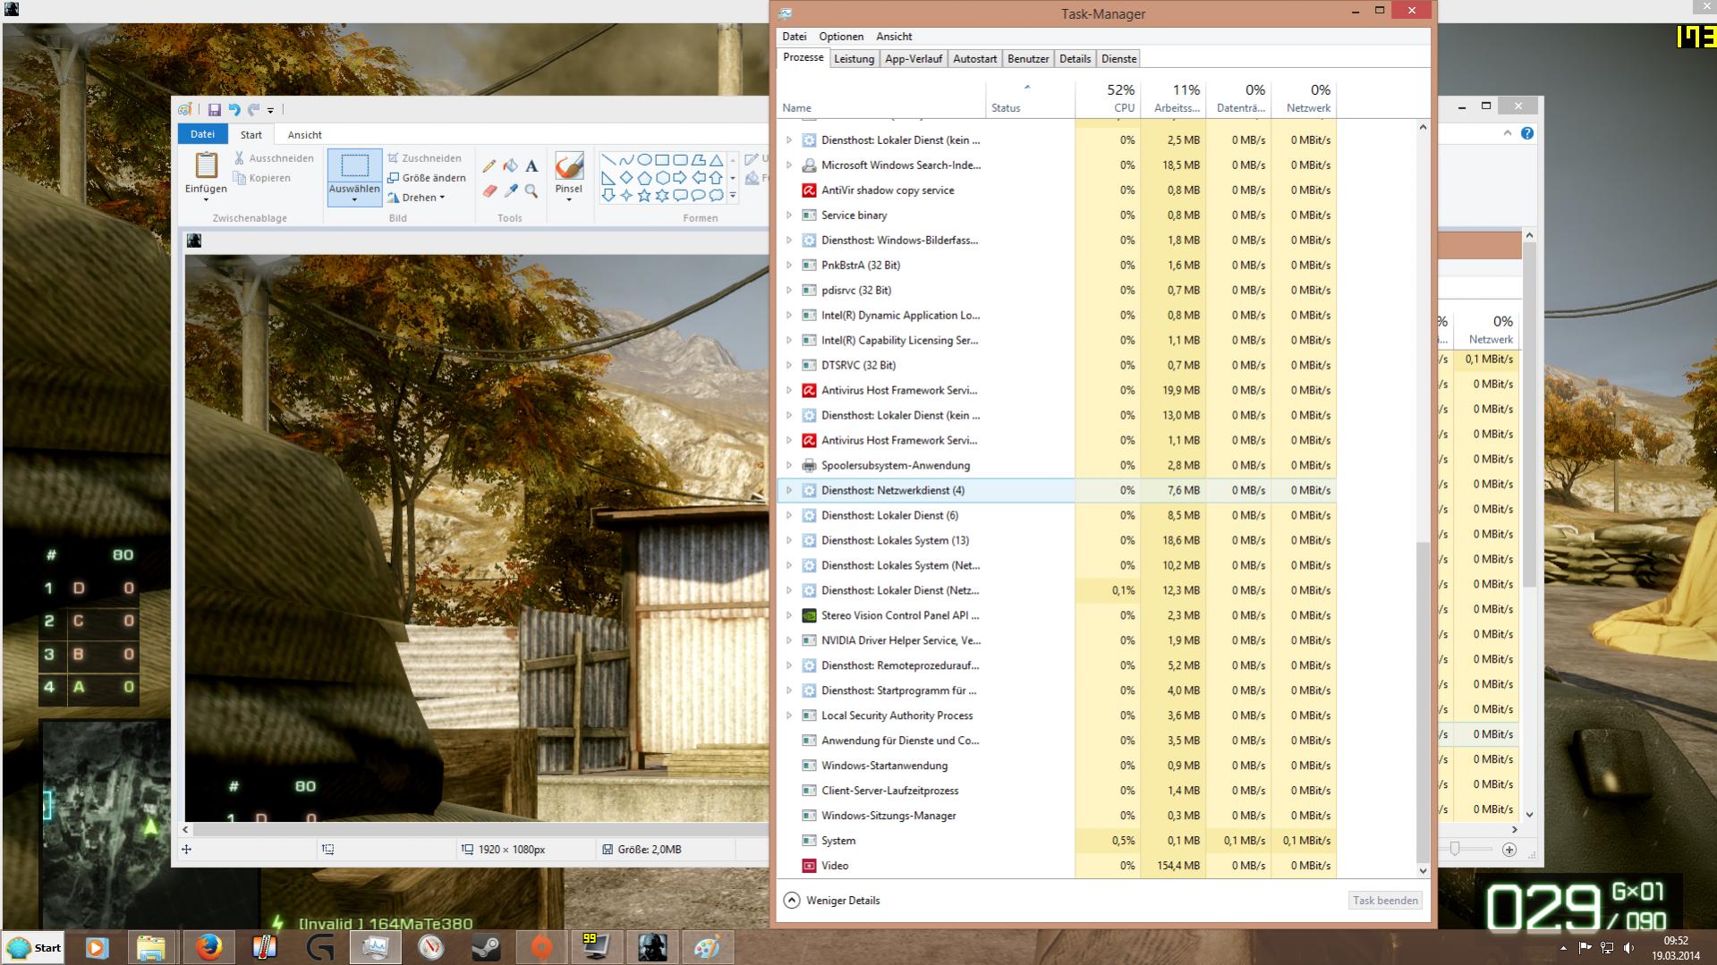Sort processes by the Name column header

click(x=881, y=98)
